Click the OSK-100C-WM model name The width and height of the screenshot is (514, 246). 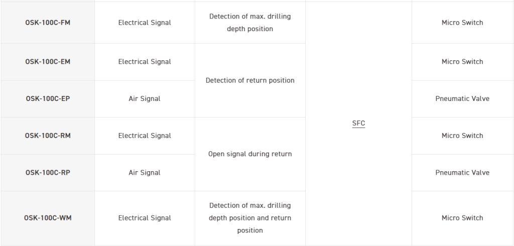[x=48, y=218]
